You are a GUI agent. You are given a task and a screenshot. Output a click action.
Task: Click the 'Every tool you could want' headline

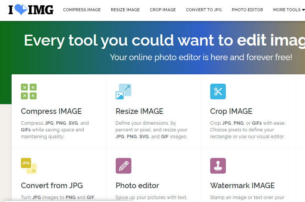(164, 40)
